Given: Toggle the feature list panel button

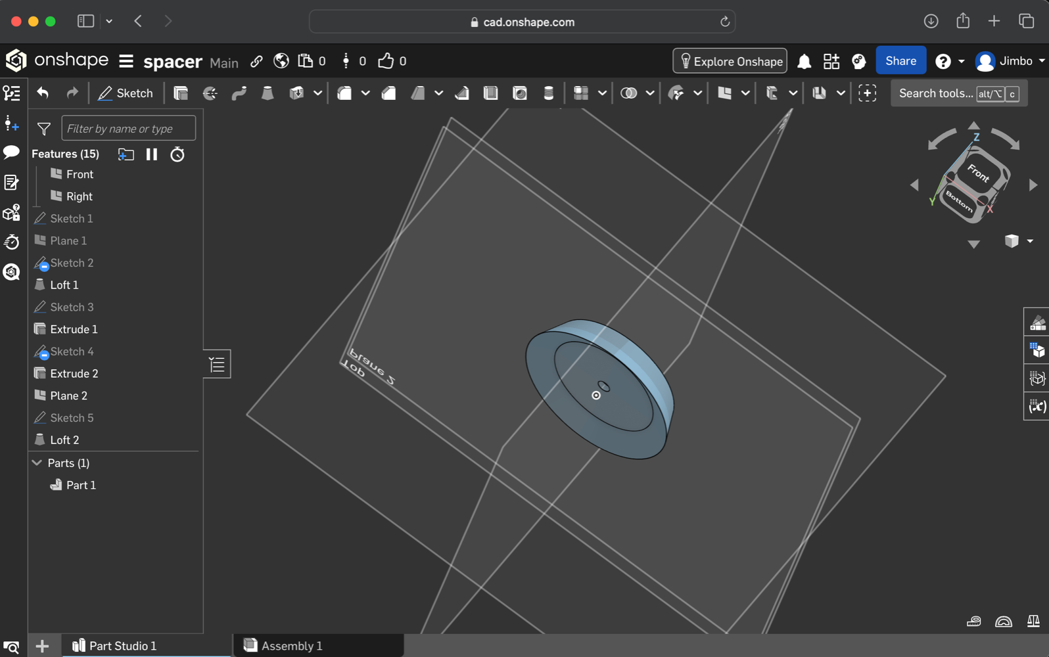Looking at the screenshot, I should [217, 364].
